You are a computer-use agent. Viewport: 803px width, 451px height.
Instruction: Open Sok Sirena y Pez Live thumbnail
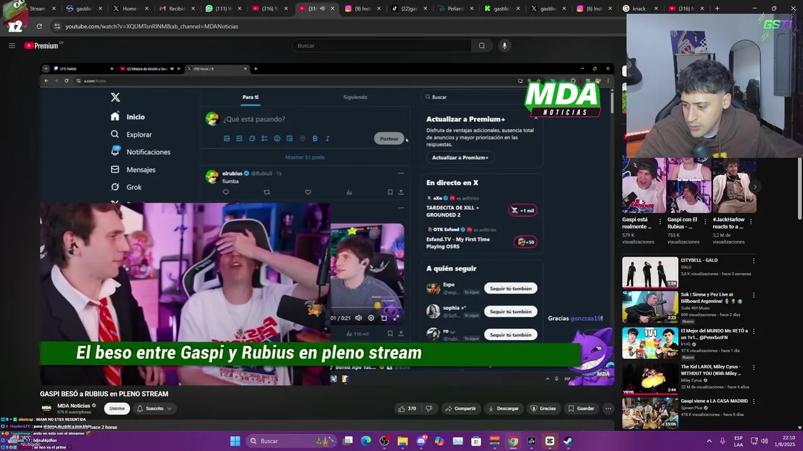click(x=650, y=307)
